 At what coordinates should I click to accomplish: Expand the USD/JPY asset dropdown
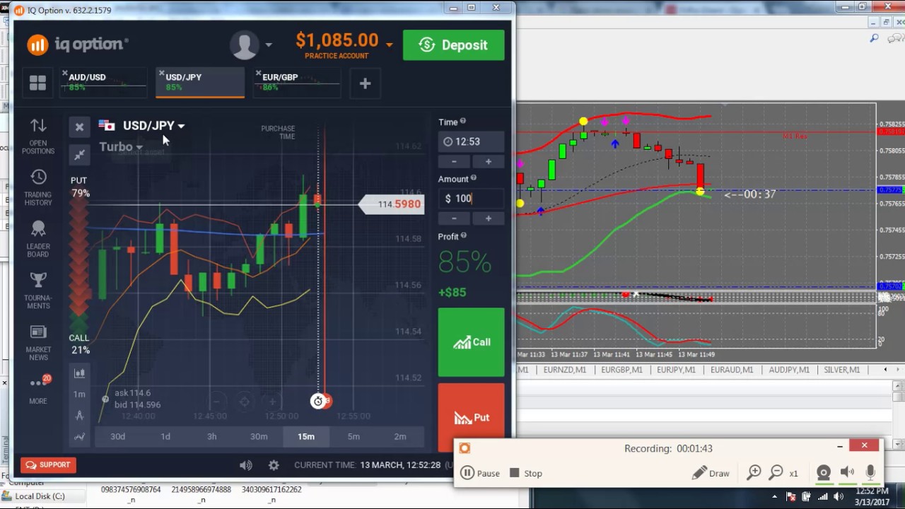point(181,126)
